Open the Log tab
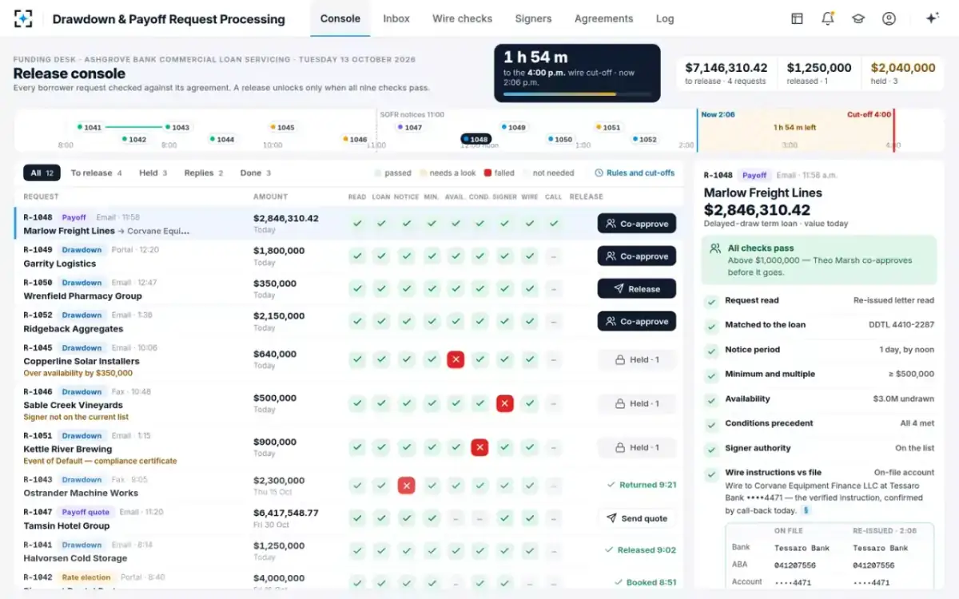Viewport: 959px width, 599px height. coord(664,18)
